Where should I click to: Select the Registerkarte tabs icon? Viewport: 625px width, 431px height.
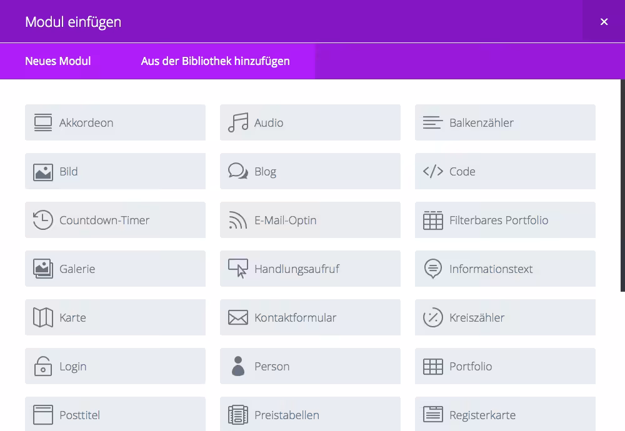click(433, 414)
